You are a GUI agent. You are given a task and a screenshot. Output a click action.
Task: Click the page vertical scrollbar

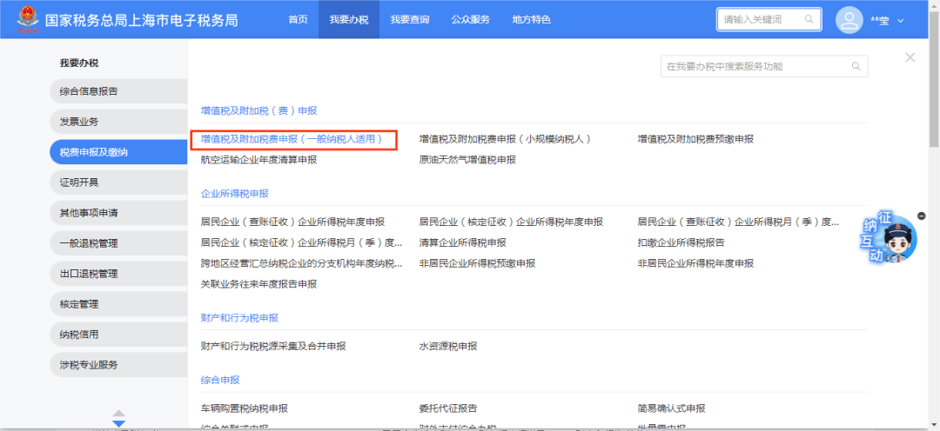click(934, 87)
